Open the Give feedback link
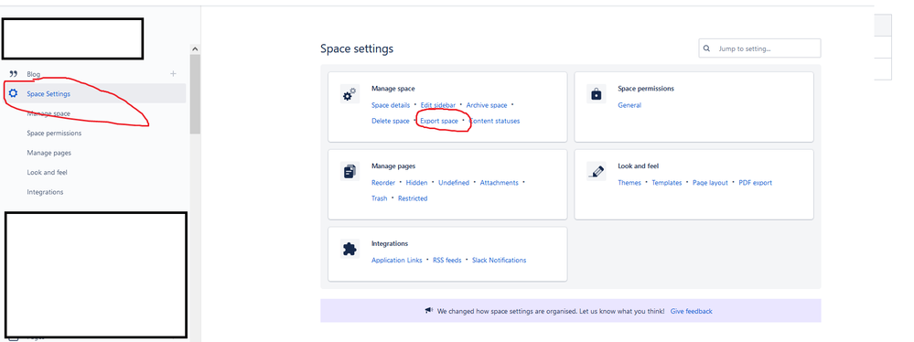914x342 pixels. coord(692,311)
